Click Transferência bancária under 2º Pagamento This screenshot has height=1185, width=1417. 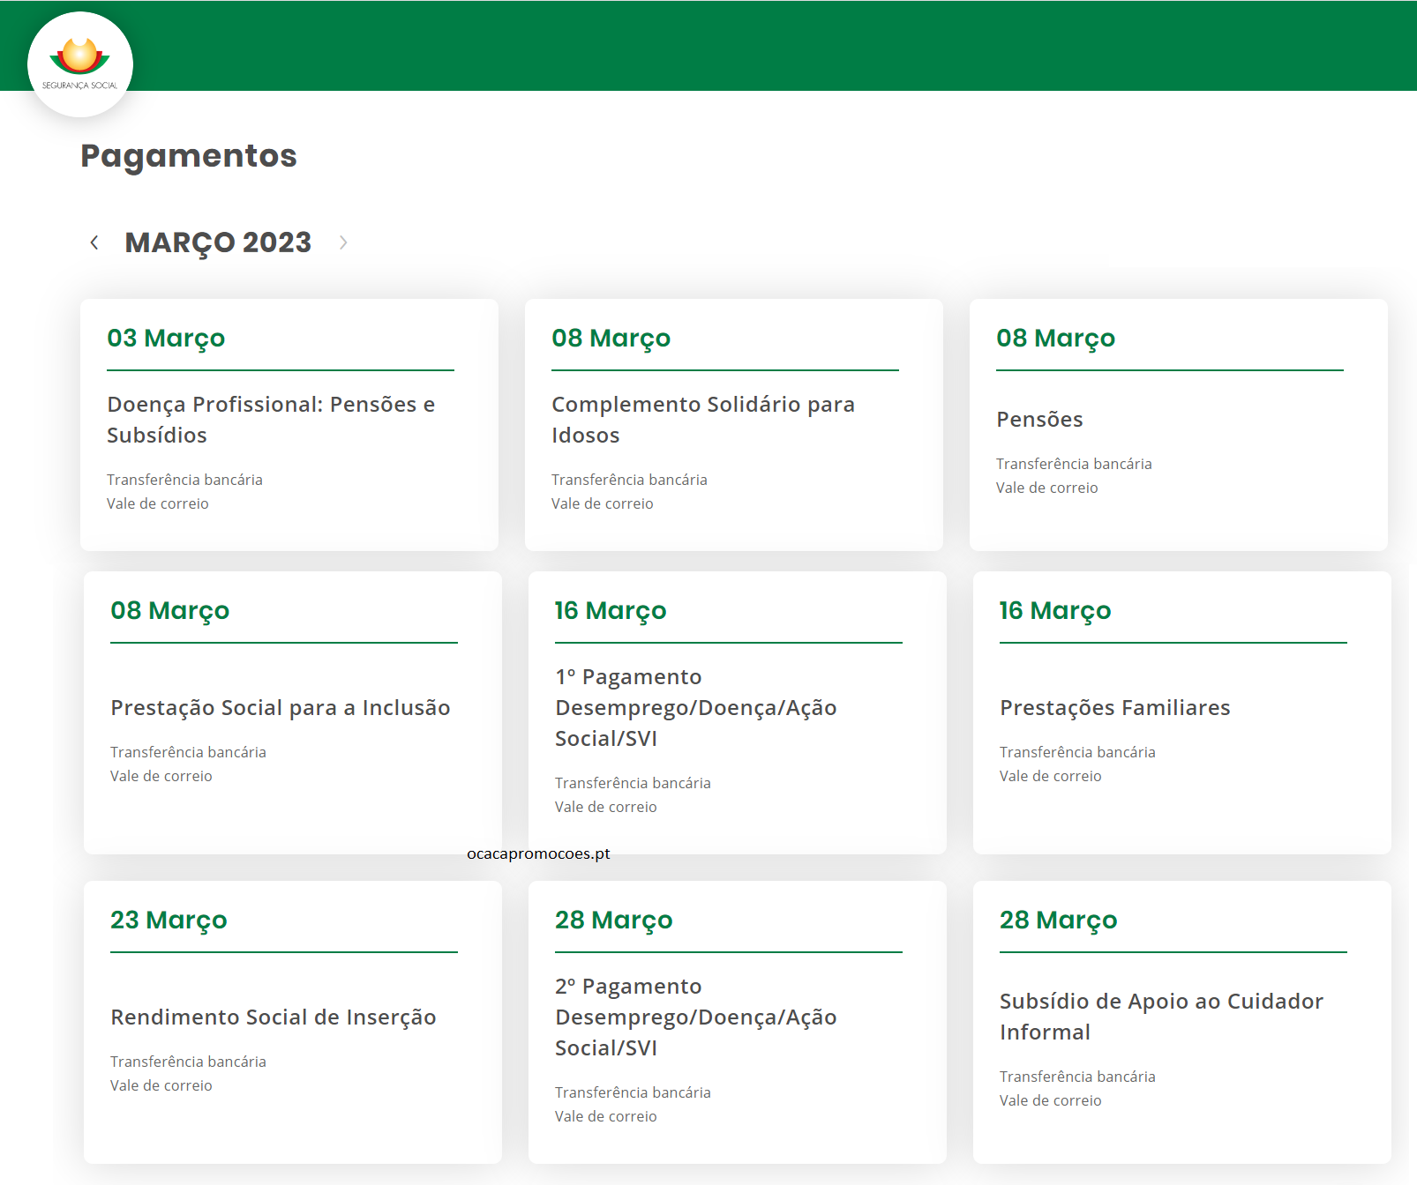click(x=633, y=1092)
